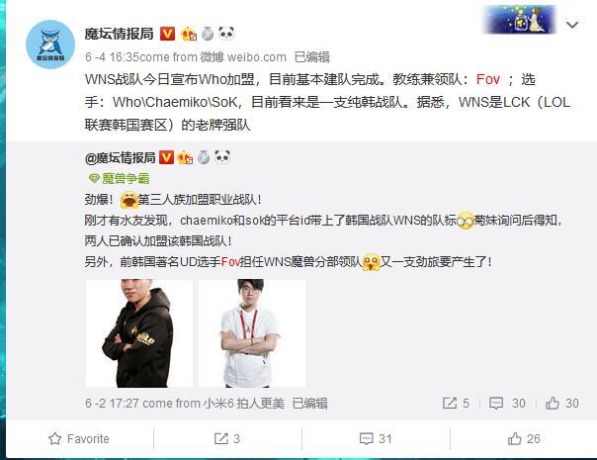Open the quoted post's 30 comments

(x=507, y=403)
